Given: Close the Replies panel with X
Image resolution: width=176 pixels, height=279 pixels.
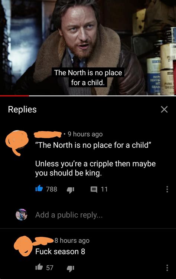Looking at the screenshot, I should 164,109.
